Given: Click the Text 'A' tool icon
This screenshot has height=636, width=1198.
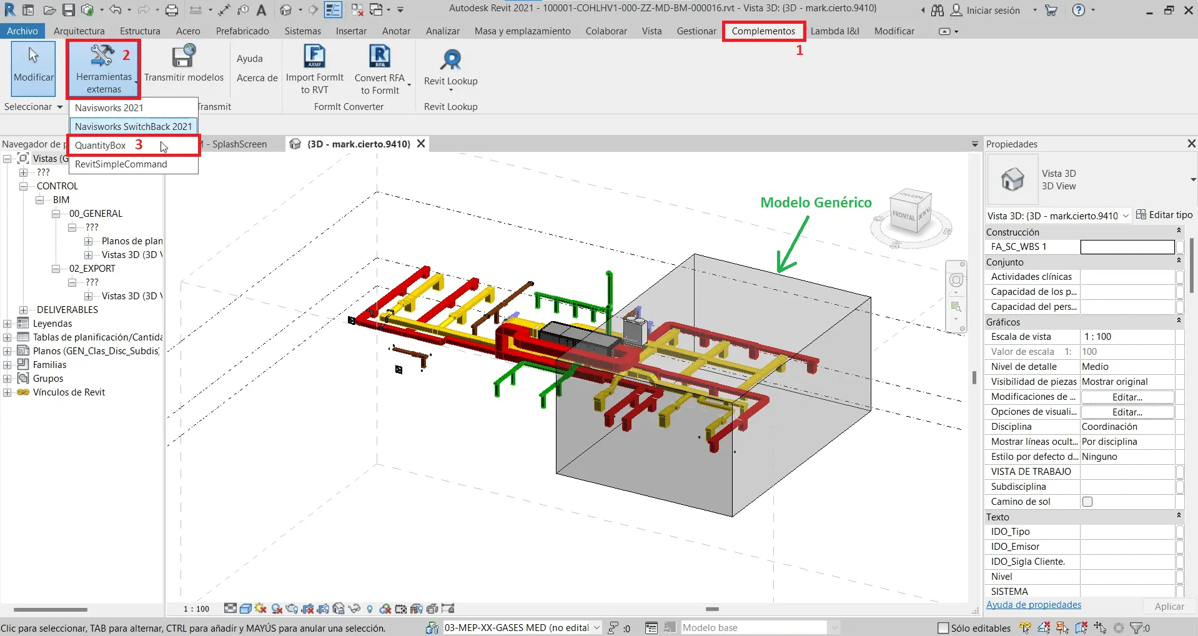Looking at the screenshot, I should point(261,10).
